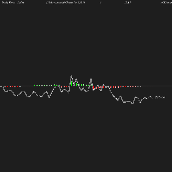Click the highest peak of the white line
This screenshot has width=172, height=172.
pyautogui.click(x=71, y=75)
